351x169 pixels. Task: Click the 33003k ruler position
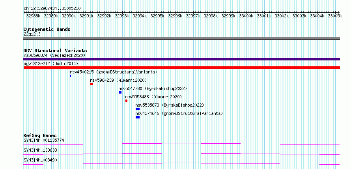point(299,16)
